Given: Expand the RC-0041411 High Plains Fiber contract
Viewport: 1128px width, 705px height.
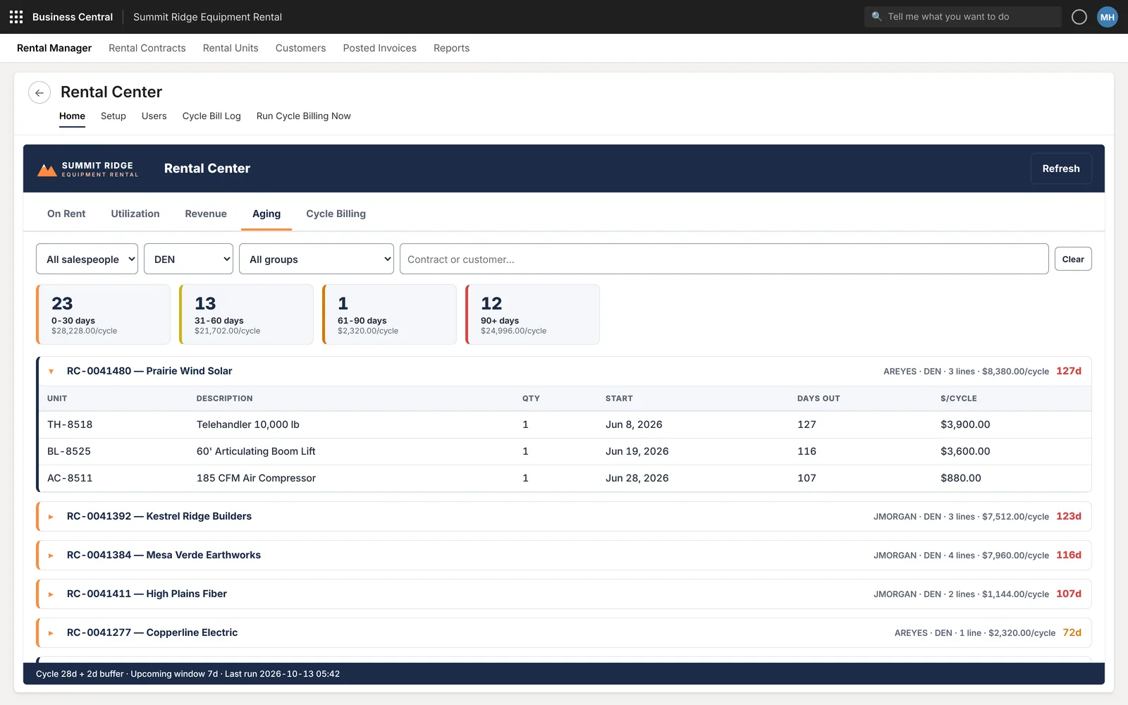Looking at the screenshot, I should point(51,594).
